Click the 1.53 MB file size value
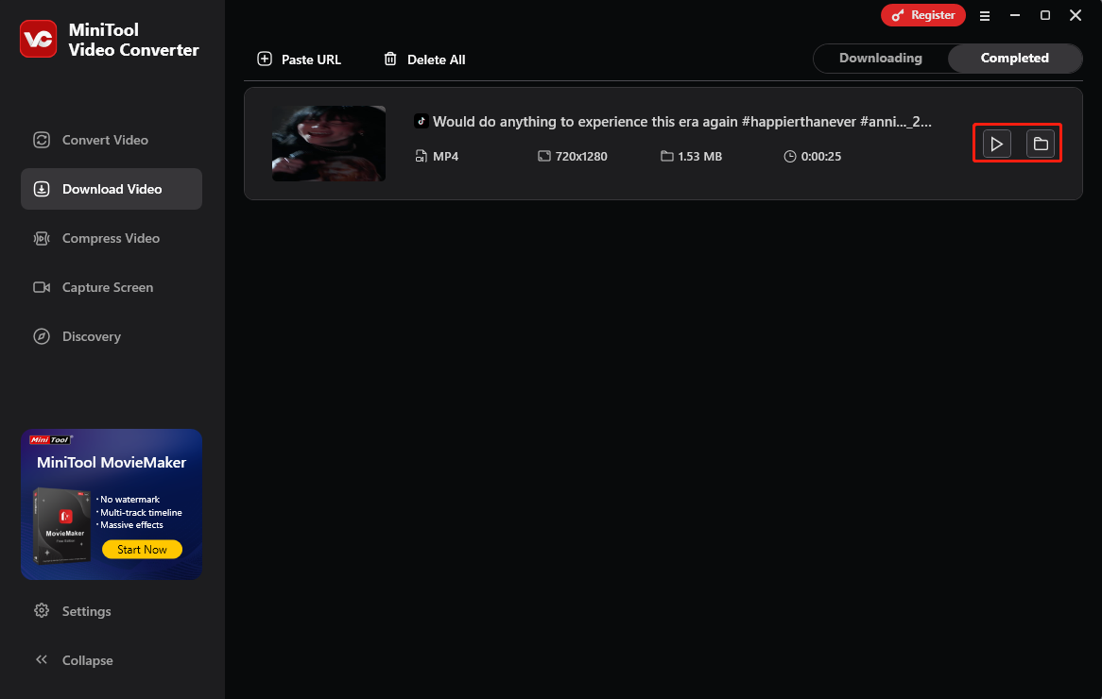Image resolution: width=1102 pixels, height=699 pixels. click(699, 157)
